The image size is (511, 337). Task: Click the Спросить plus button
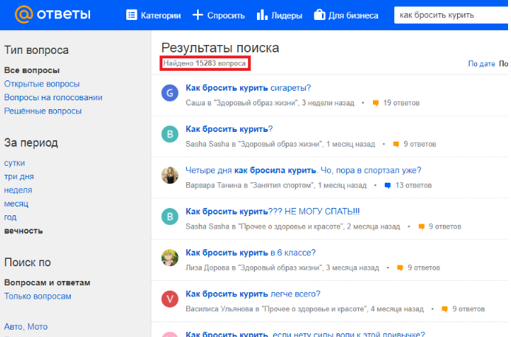point(219,15)
